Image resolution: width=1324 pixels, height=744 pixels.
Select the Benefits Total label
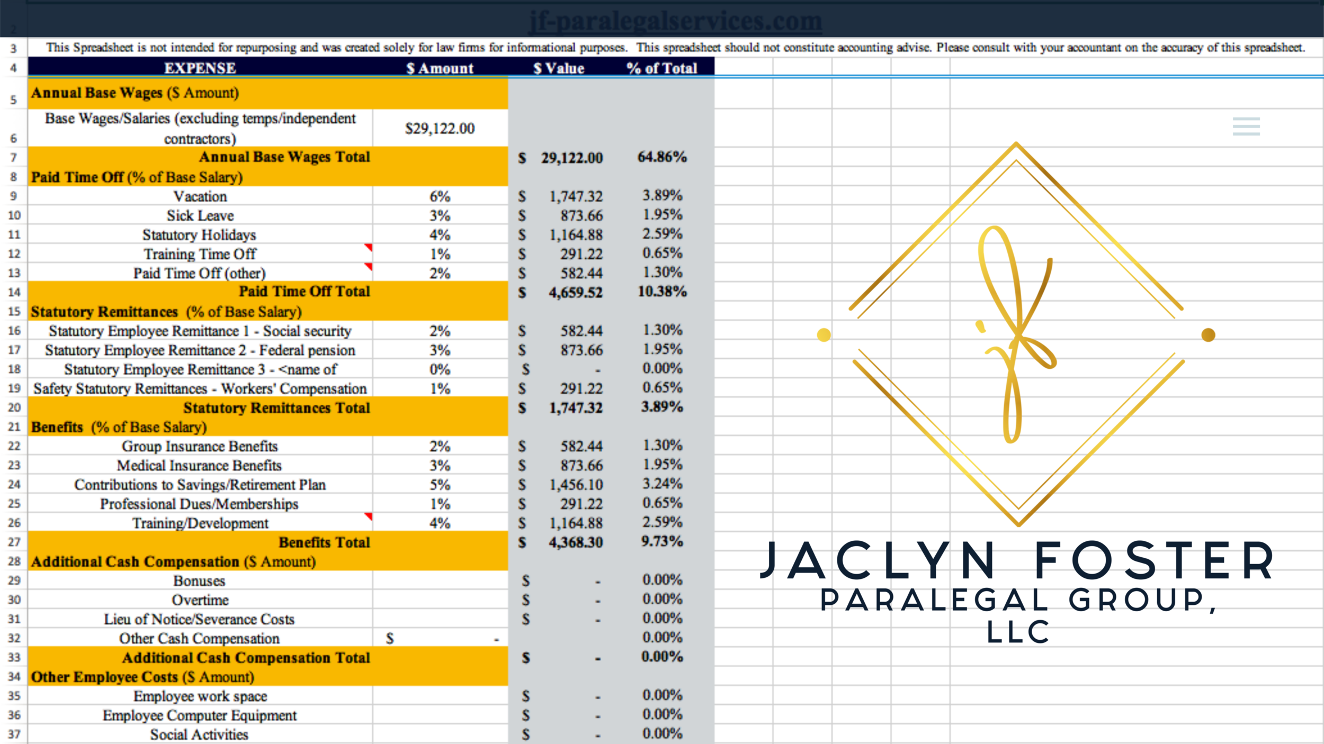324,542
